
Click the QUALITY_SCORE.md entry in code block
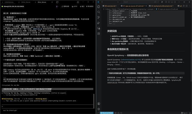pyautogui.click(x=119, y=17)
